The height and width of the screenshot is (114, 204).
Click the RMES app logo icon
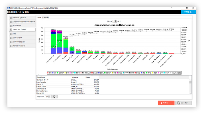[x=9, y=8]
